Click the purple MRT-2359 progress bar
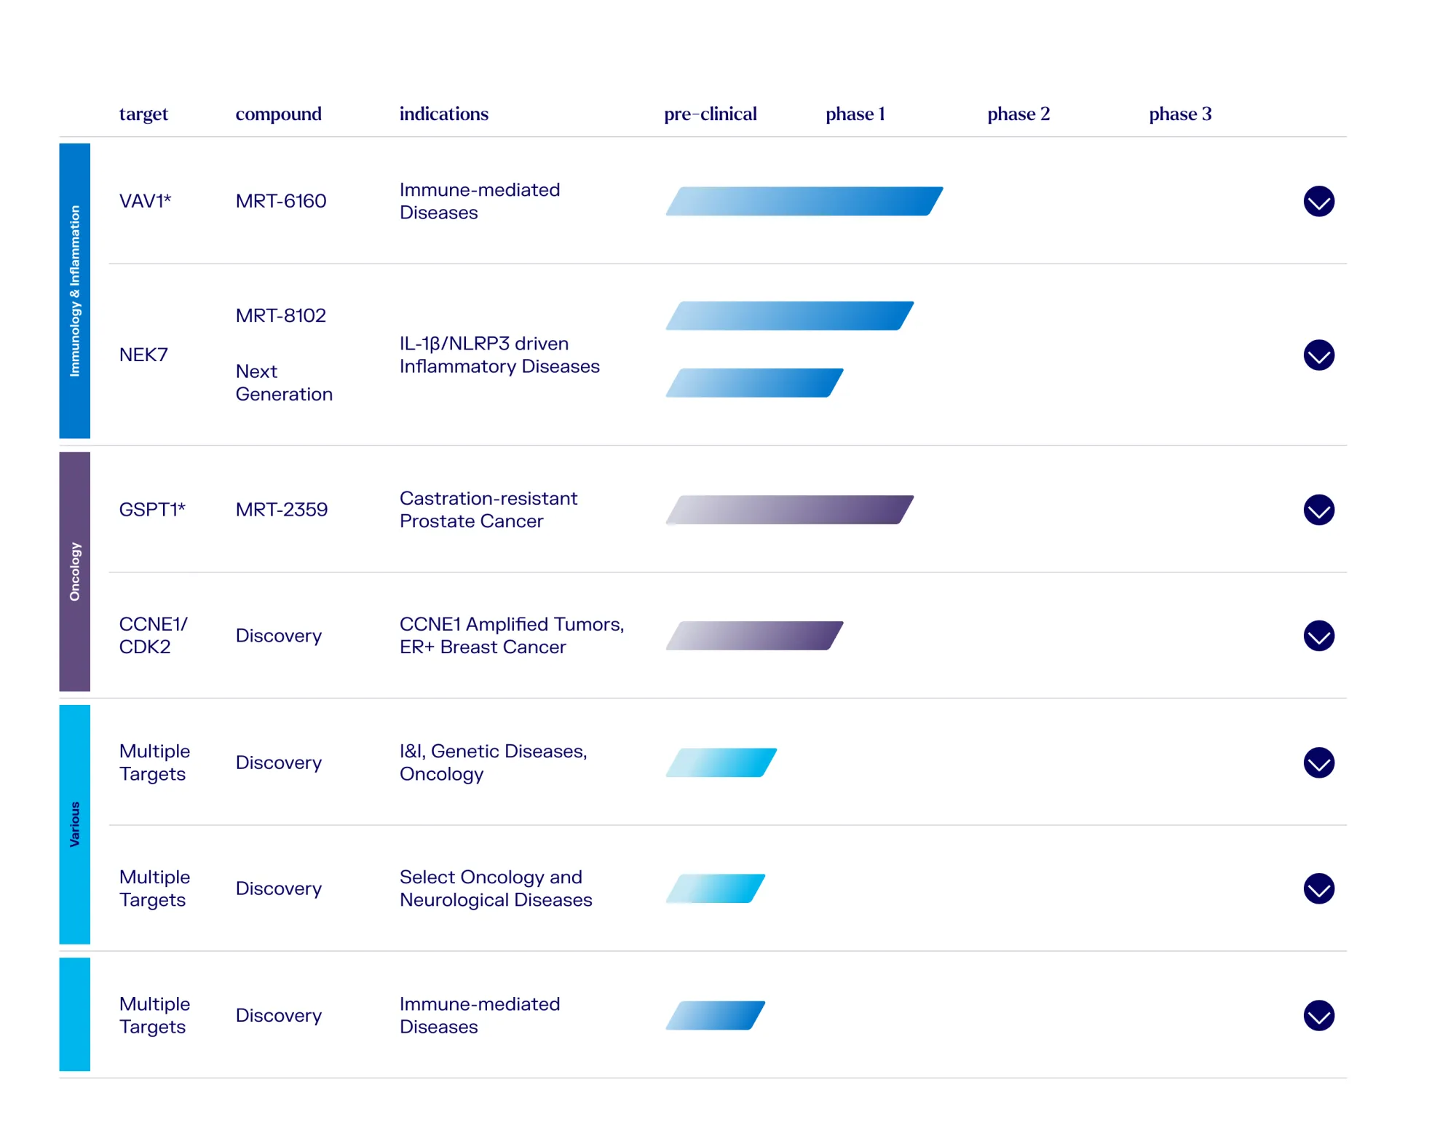1456x1128 pixels. [x=789, y=510]
